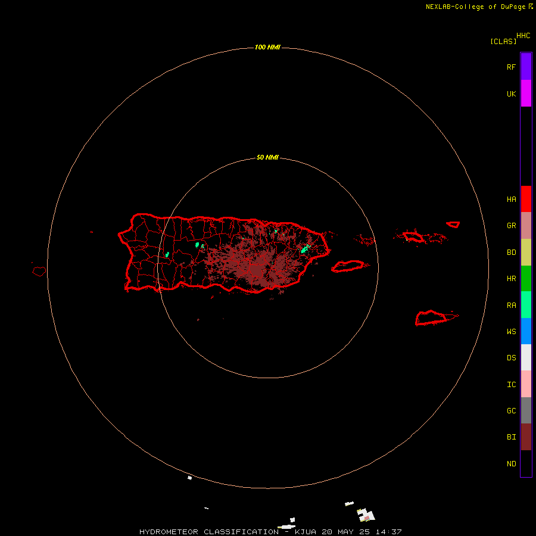The height and width of the screenshot is (536, 536).
Task: Click the HA legend label
Action: (x=511, y=200)
